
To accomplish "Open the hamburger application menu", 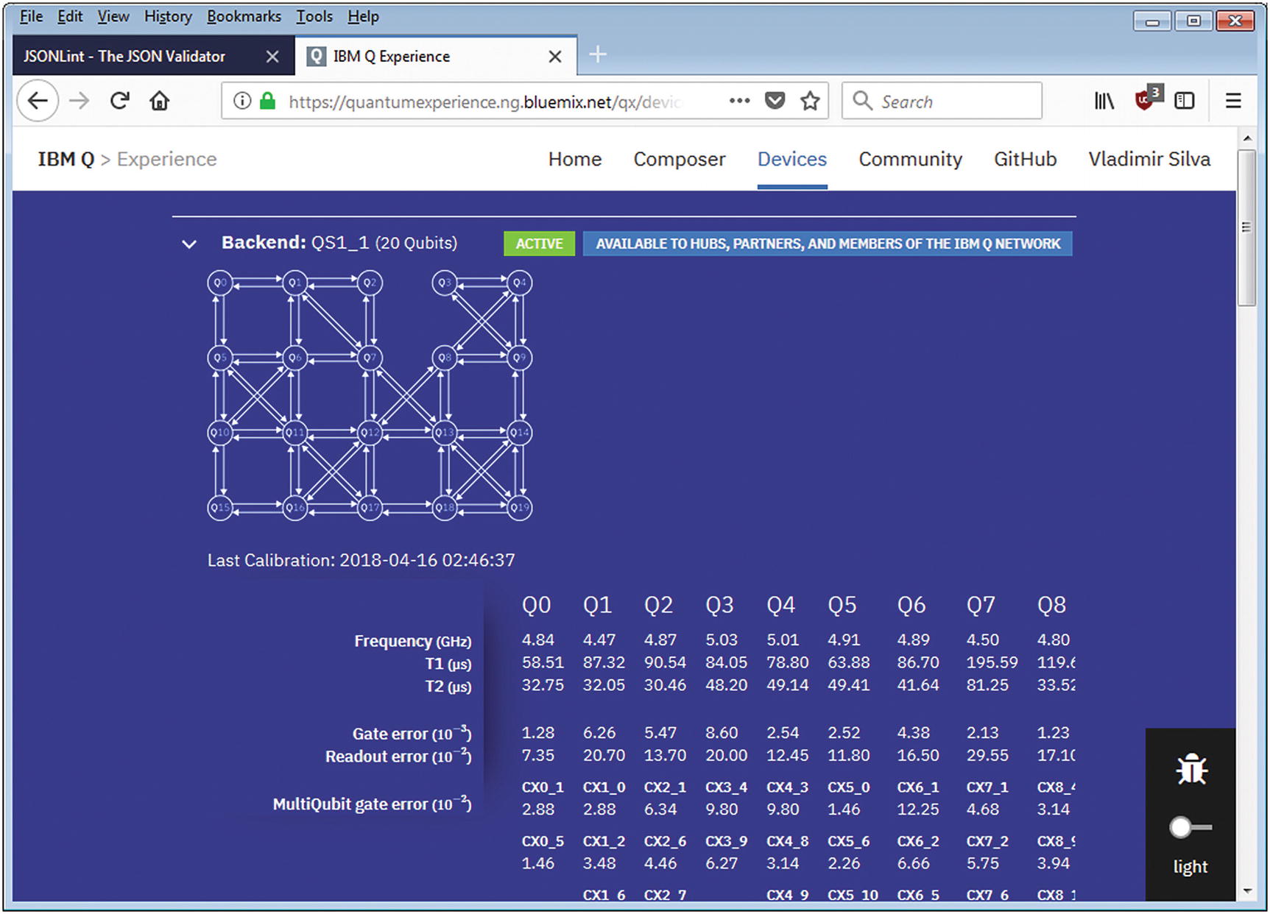I will [x=1233, y=101].
